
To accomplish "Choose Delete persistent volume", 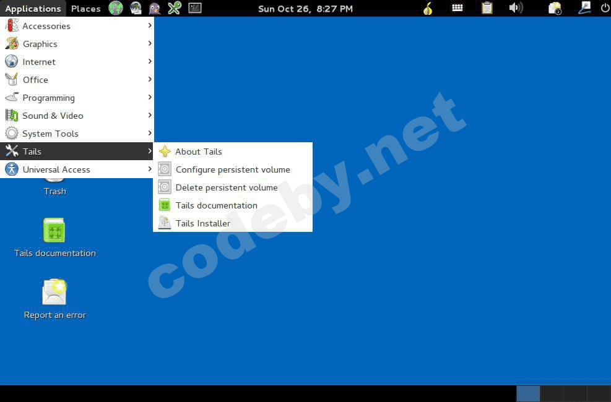I will (x=233, y=187).
